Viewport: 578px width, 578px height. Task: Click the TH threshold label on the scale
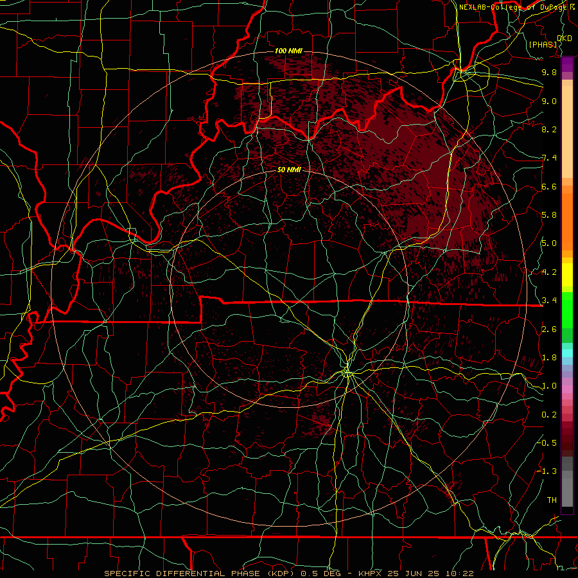(552, 500)
